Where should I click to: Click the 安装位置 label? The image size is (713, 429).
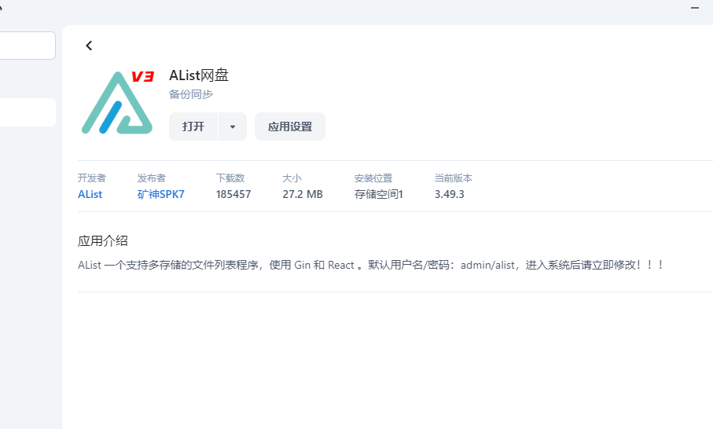pyautogui.click(x=373, y=178)
